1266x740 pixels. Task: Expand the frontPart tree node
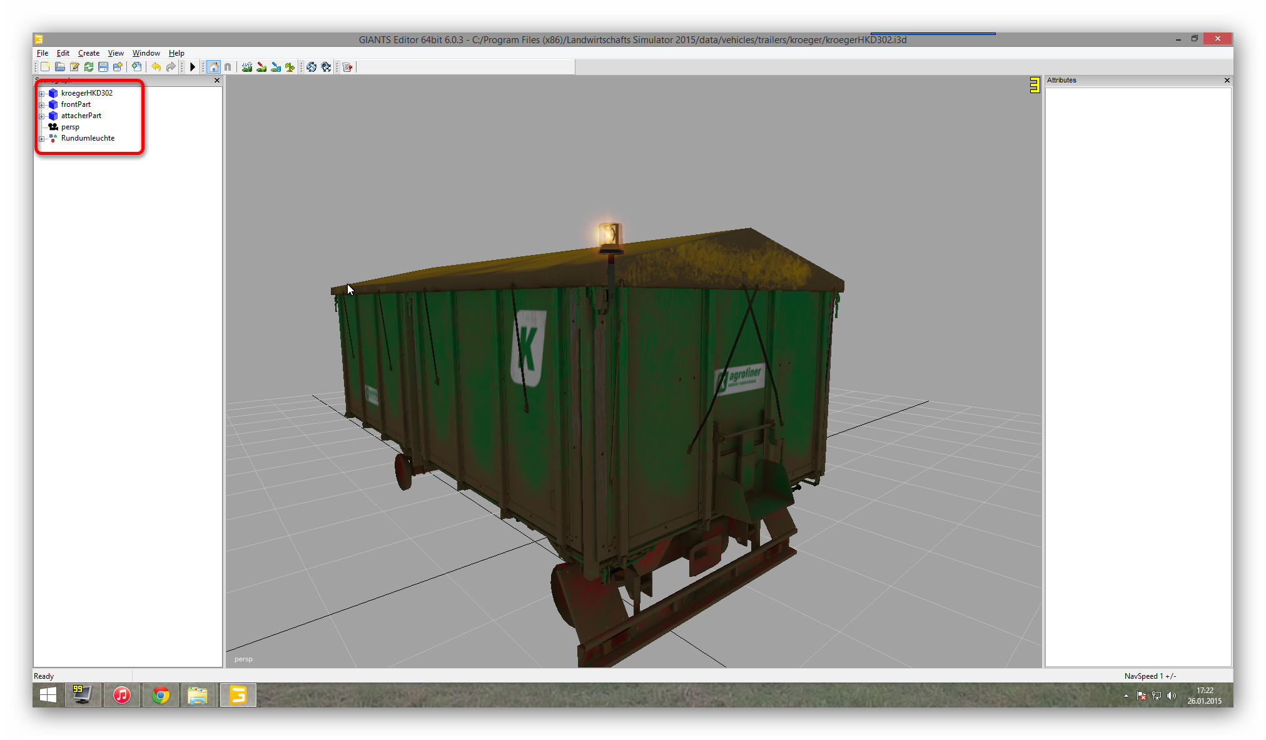point(42,105)
